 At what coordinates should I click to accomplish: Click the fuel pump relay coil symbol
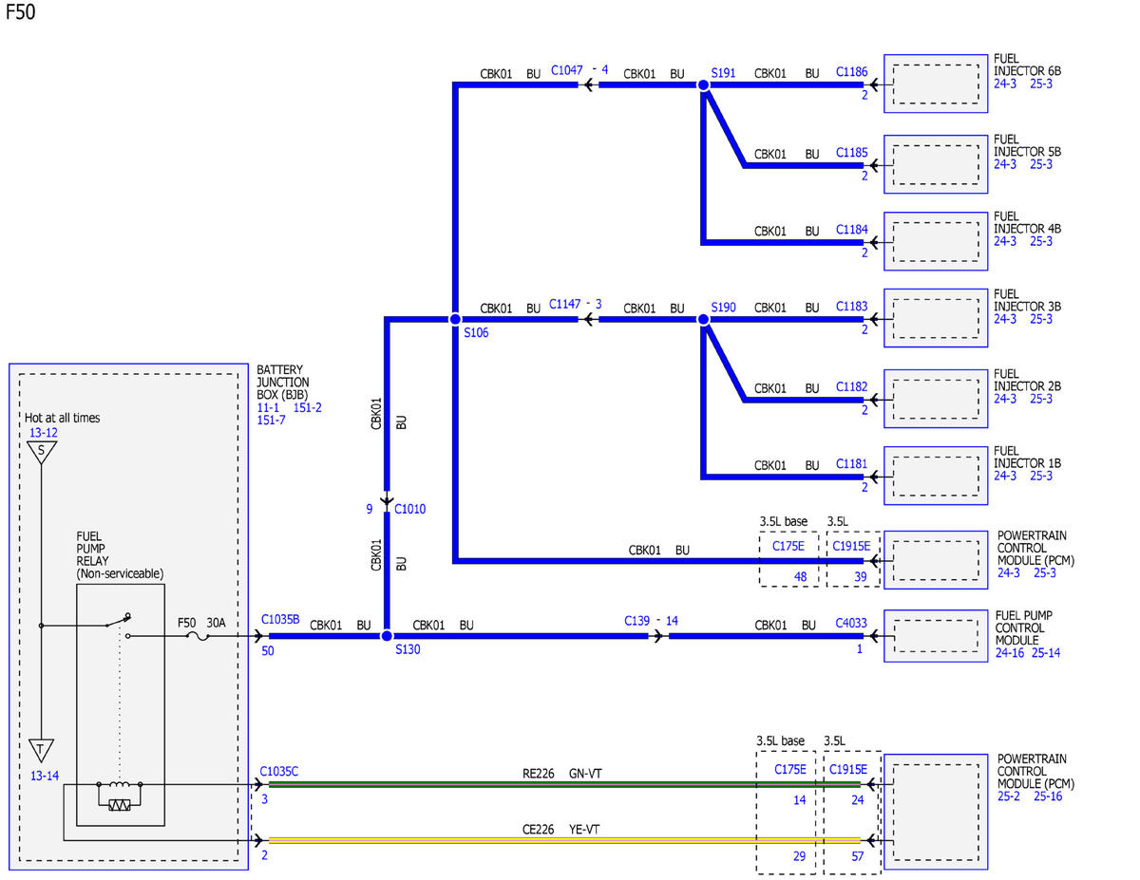(119, 785)
